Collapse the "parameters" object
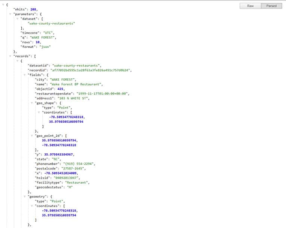 tap(10, 14)
